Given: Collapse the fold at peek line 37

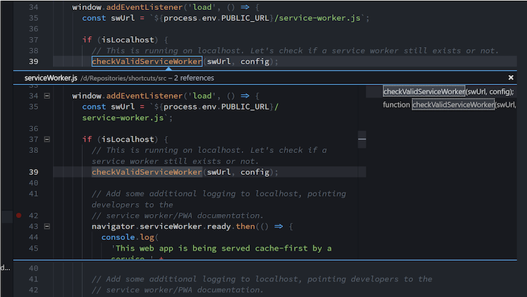Looking at the screenshot, I should coord(47,139).
